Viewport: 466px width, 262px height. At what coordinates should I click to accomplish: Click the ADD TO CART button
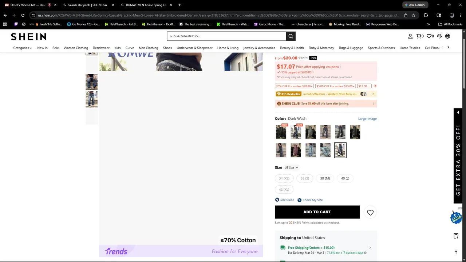pyautogui.click(x=317, y=212)
